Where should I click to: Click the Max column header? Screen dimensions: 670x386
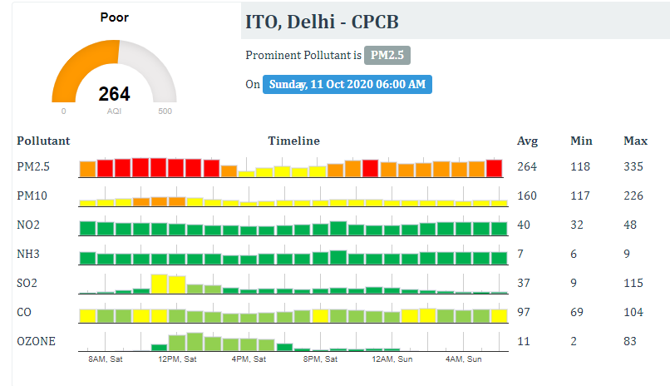[x=635, y=141]
